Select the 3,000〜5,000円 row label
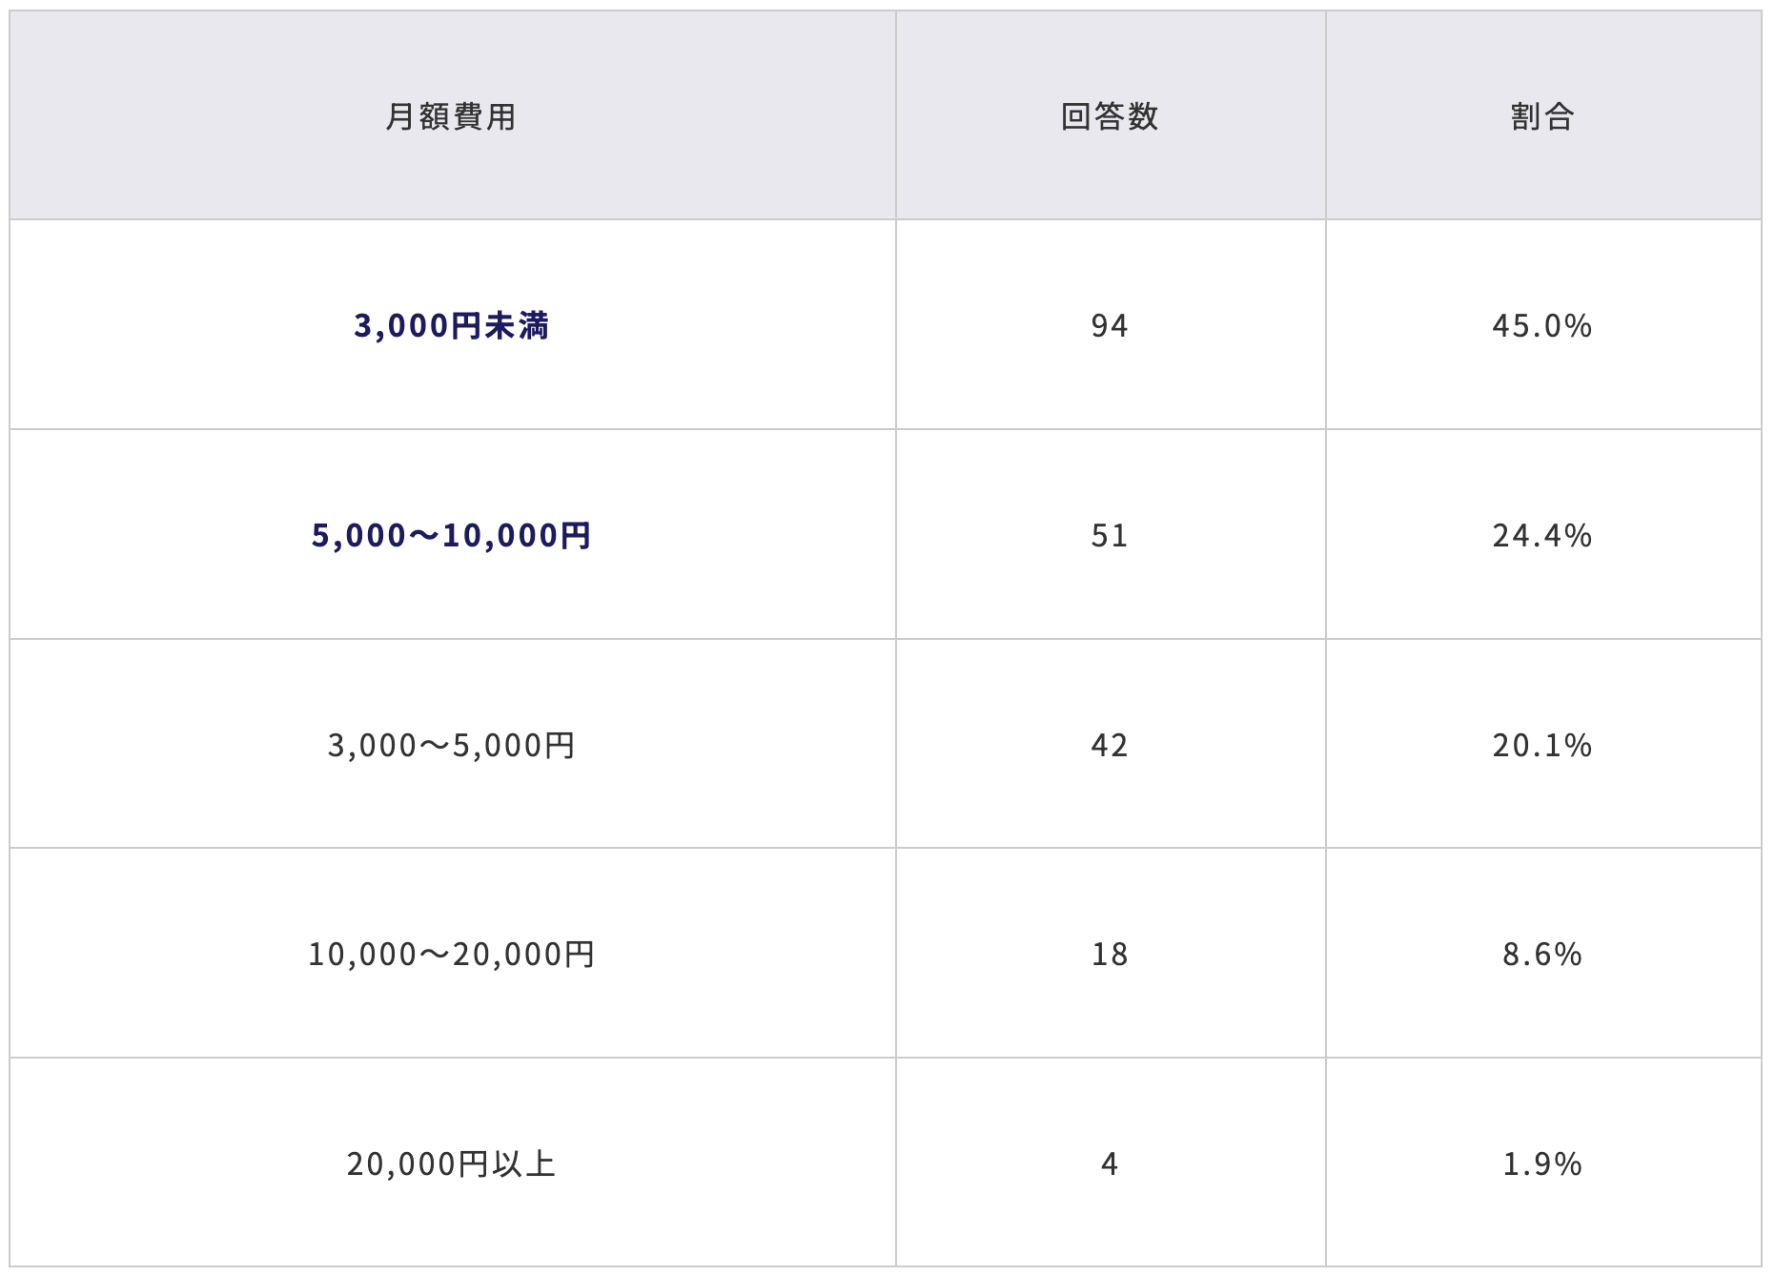The height and width of the screenshot is (1276, 1775). click(x=451, y=745)
